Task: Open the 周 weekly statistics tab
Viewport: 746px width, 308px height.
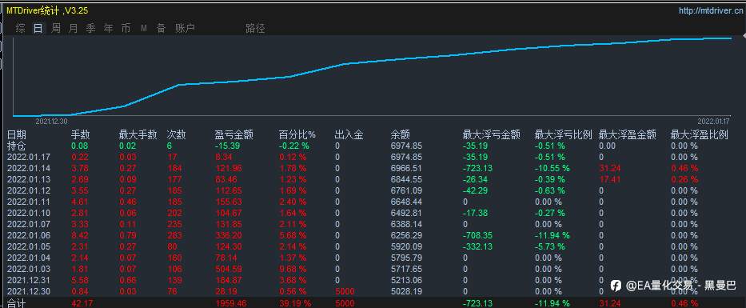Action: [56, 28]
